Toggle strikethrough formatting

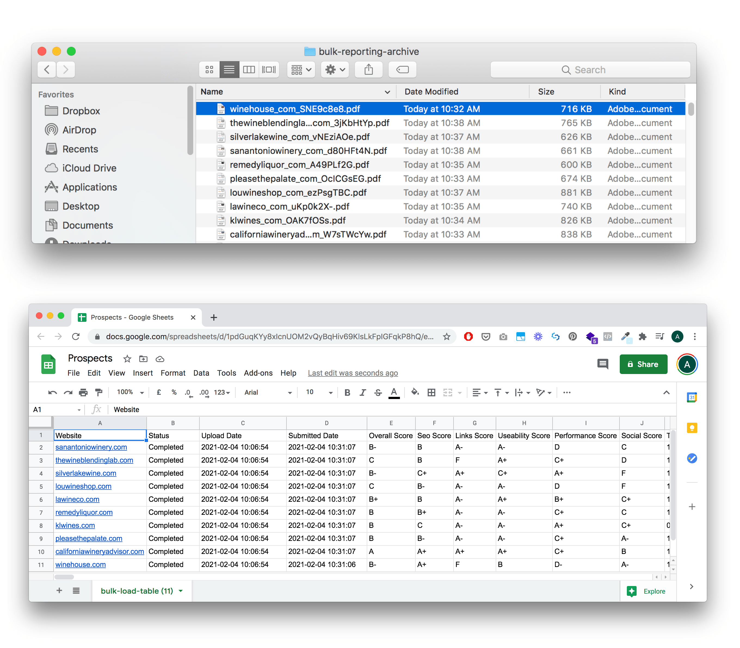(x=378, y=392)
